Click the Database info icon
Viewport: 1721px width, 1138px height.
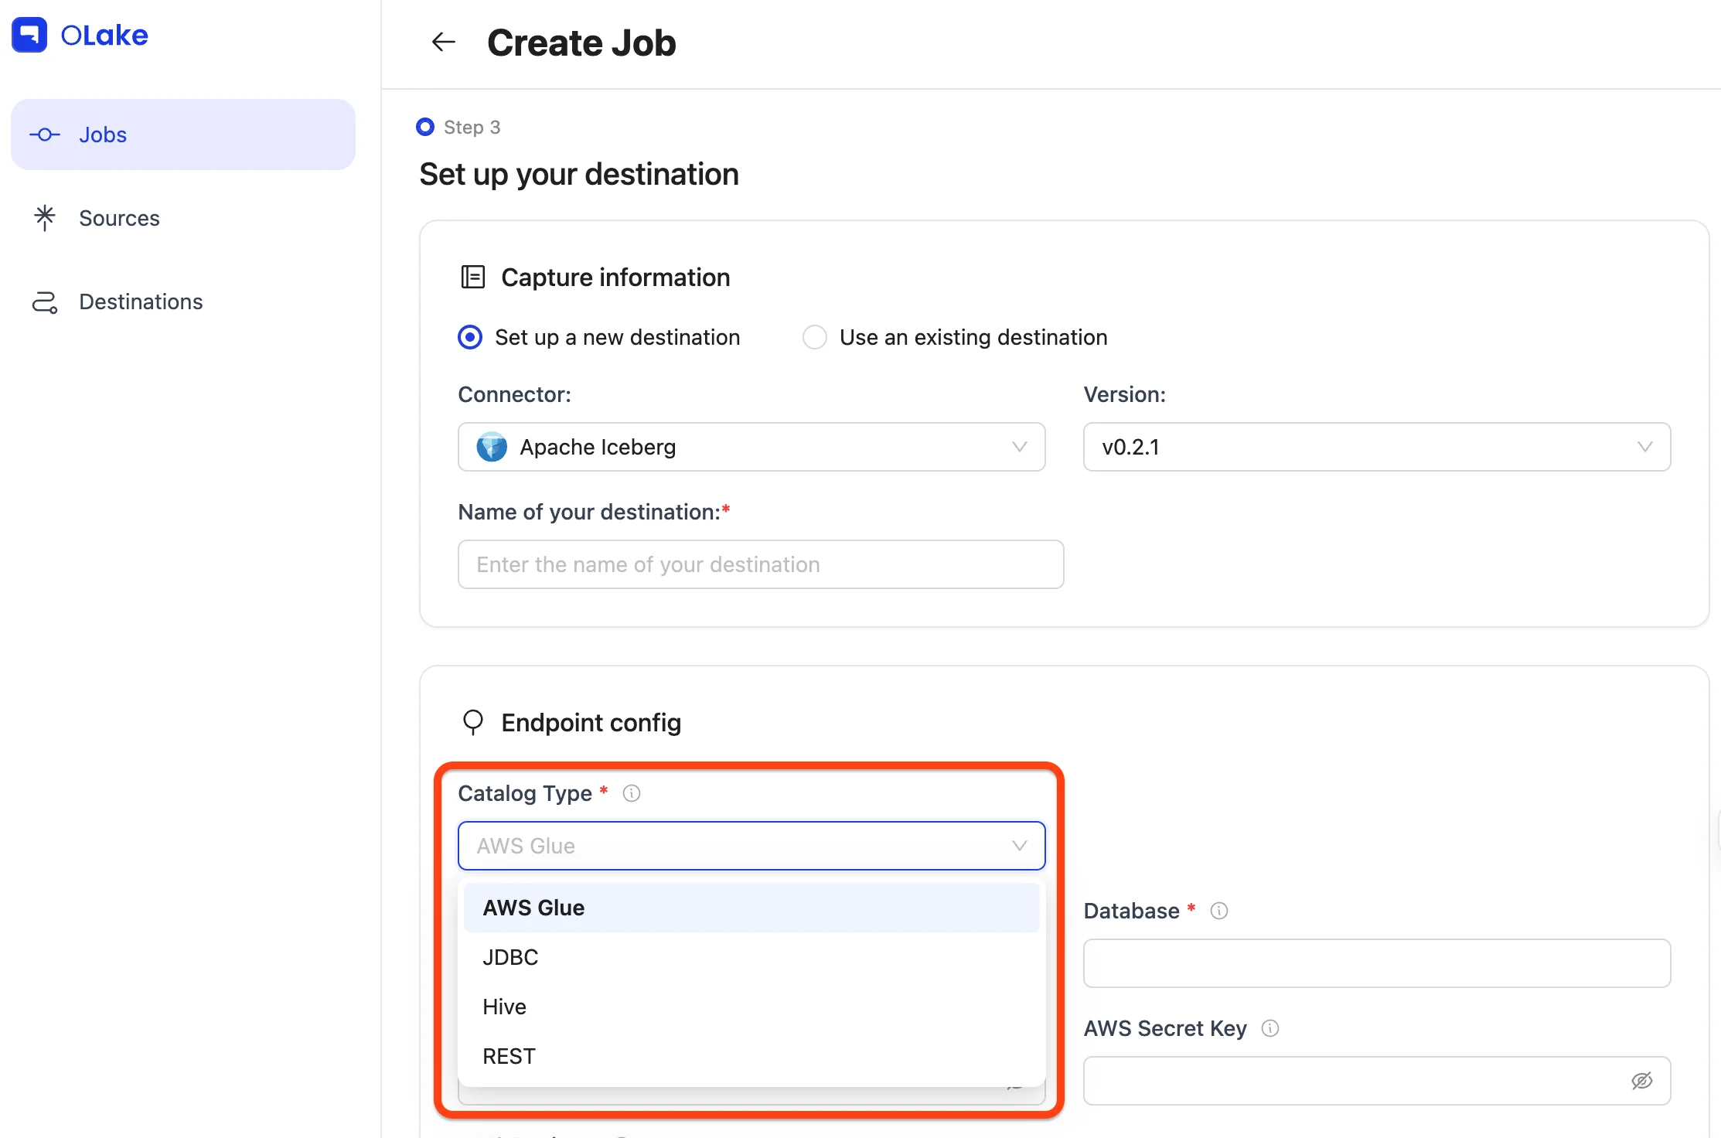1219,911
